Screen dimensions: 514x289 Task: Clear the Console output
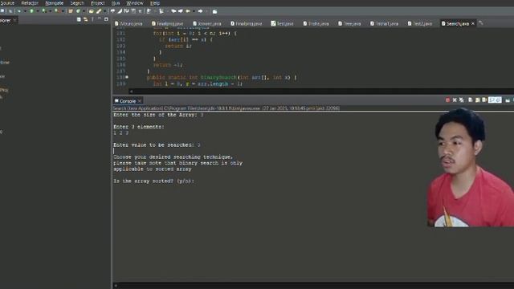(x=471, y=100)
